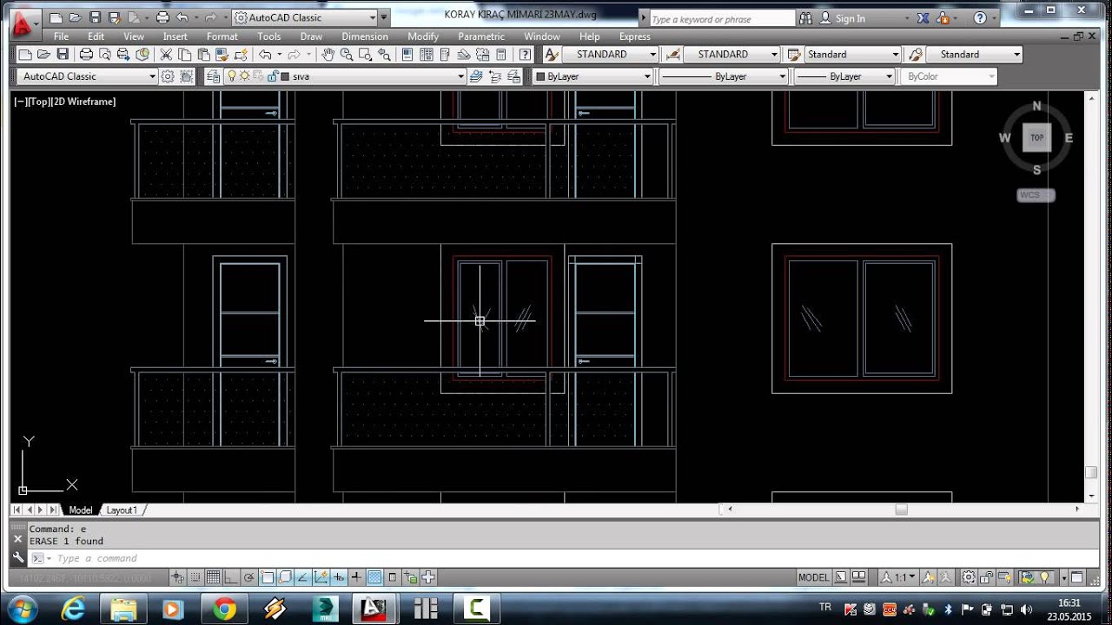The height and width of the screenshot is (625, 1112).
Task: Click the Paste icon in standard toolbar
Action: pos(203,54)
